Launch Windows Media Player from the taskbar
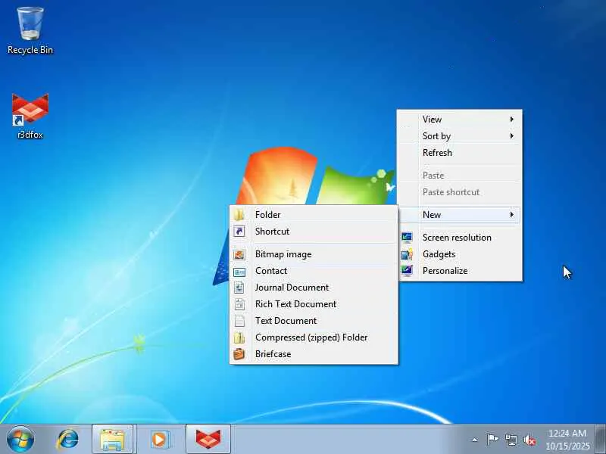This screenshot has height=454, width=606. click(160, 440)
